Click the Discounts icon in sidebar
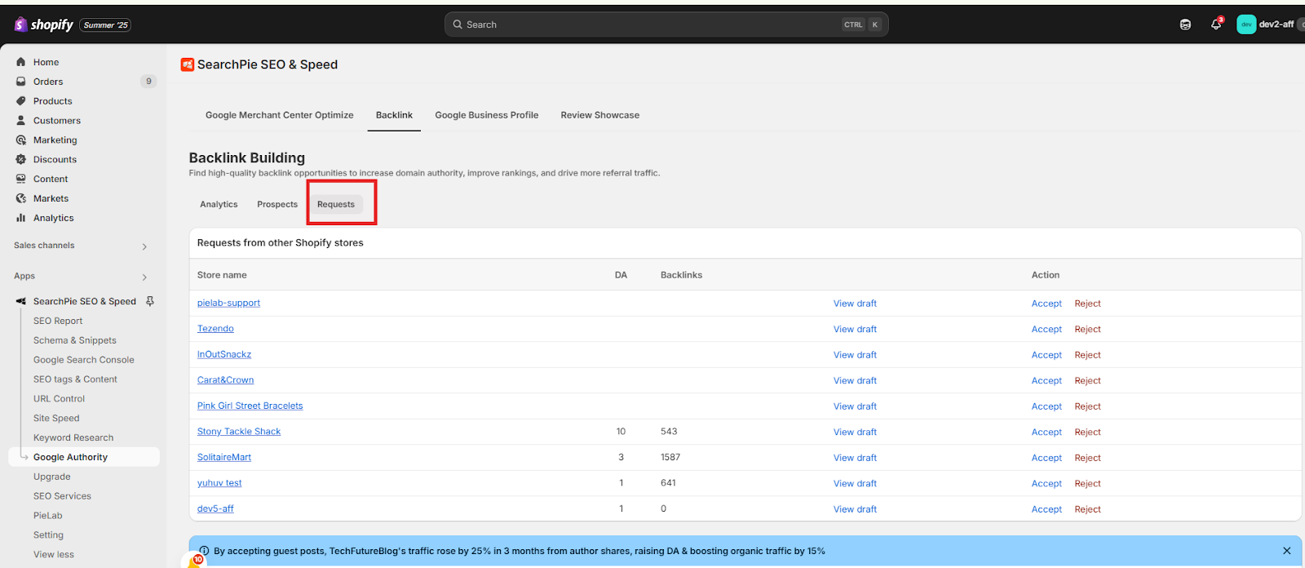This screenshot has height=568, width=1305. coord(21,159)
